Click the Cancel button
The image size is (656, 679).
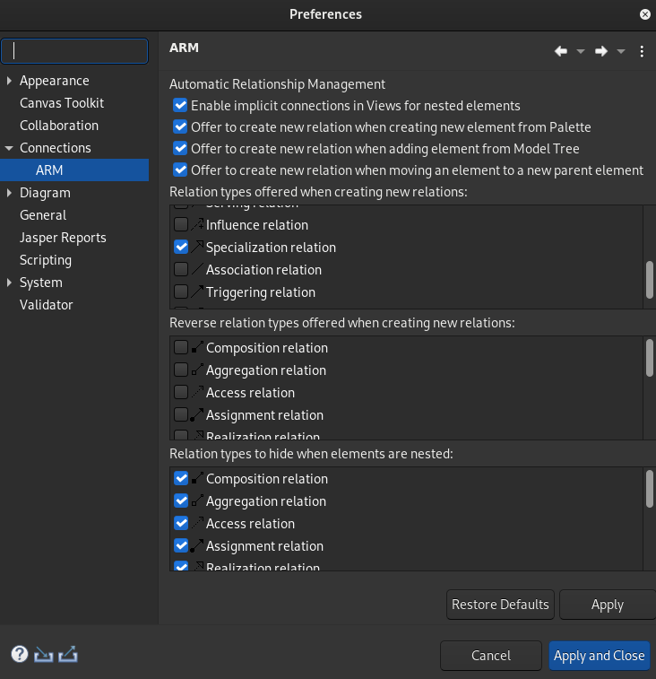(491, 656)
